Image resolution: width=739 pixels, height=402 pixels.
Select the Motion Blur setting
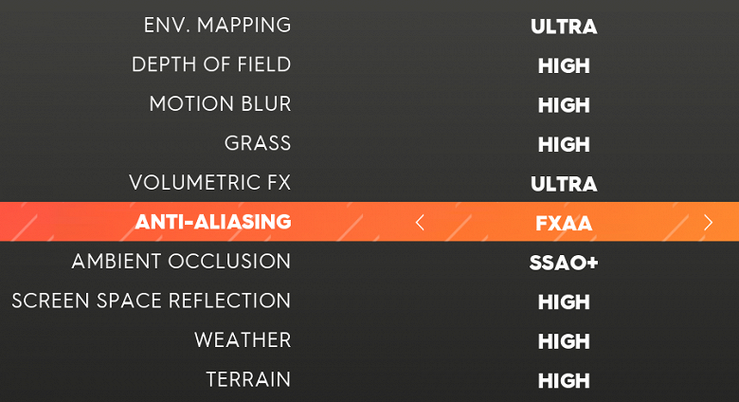pyautogui.click(x=220, y=104)
